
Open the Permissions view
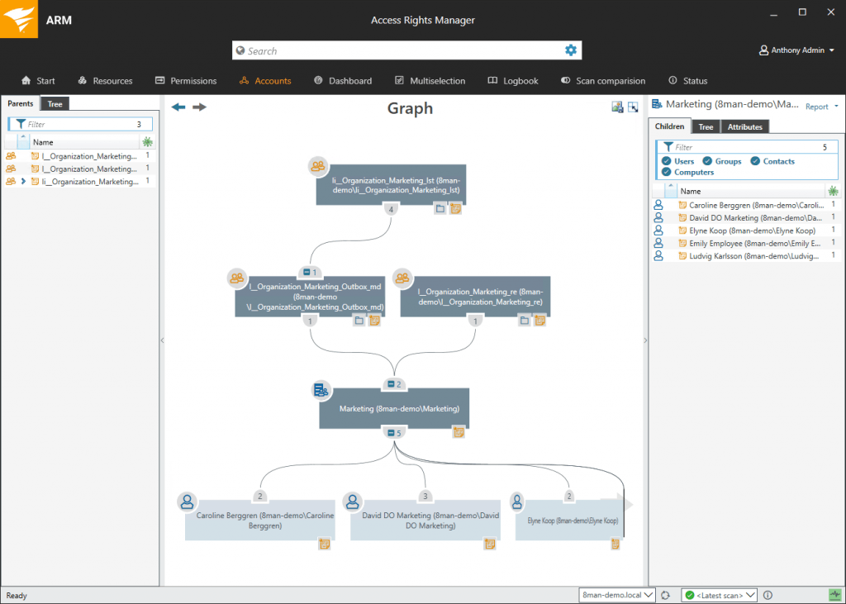tap(186, 80)
